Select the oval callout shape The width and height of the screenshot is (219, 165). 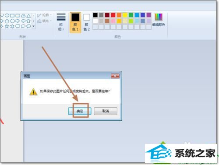click(x=23, y=26)
